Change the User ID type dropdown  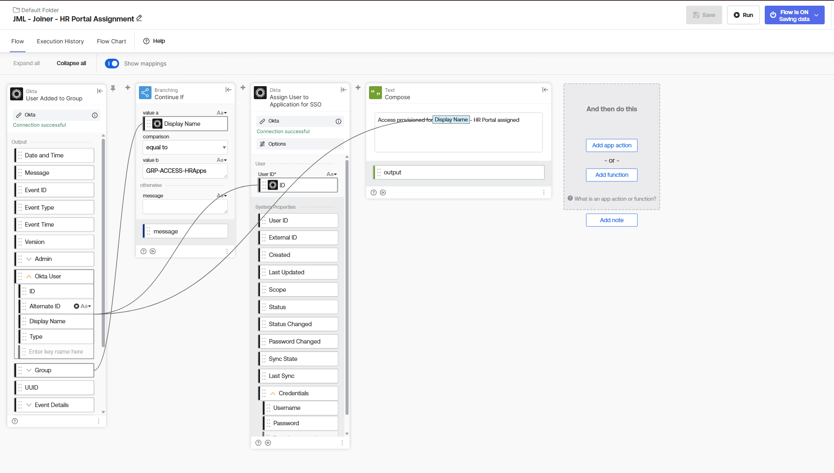(x=332, y=174)
